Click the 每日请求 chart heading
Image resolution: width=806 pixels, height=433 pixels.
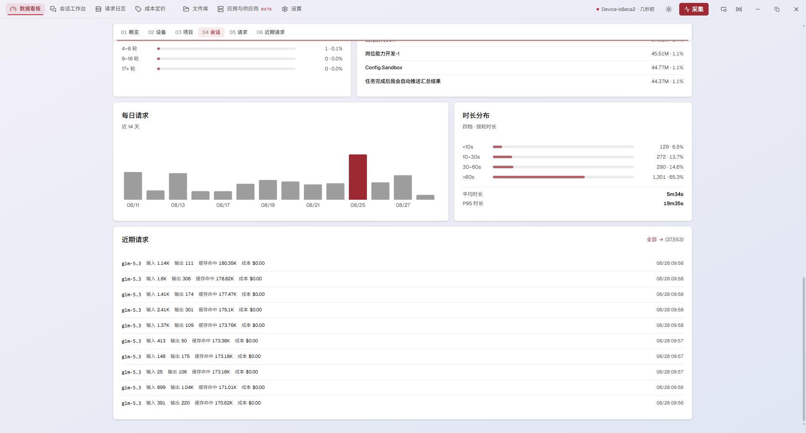pyautogui.click(x=135, y=115)
